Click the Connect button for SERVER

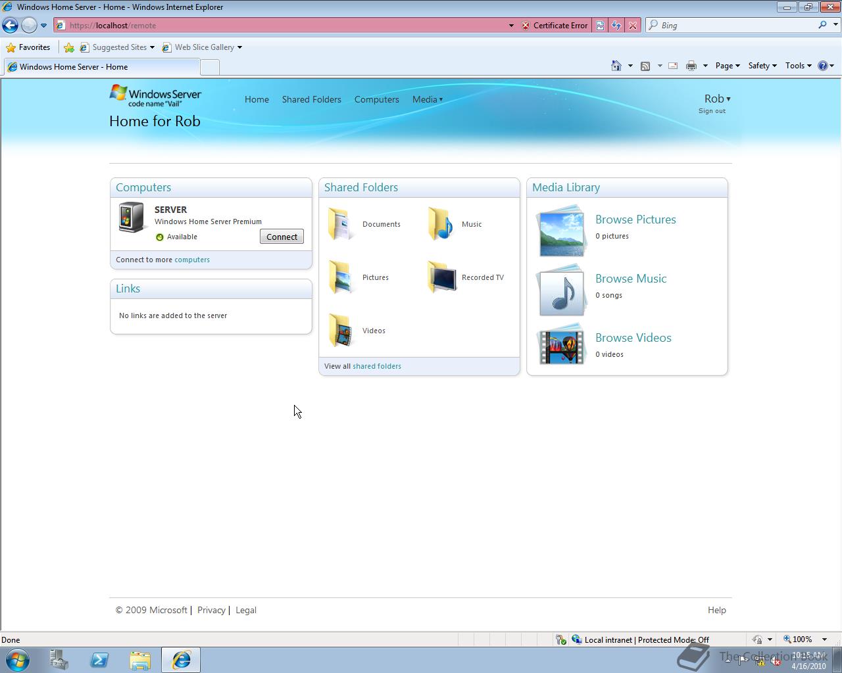pyautogui.click(x=282, y=237)
